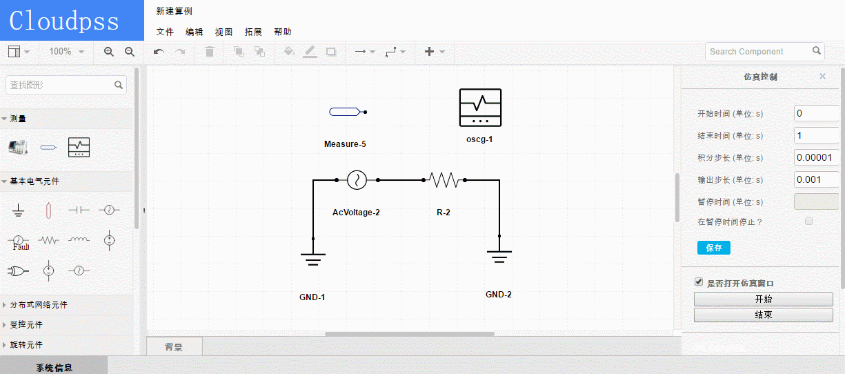Image resolution: width=845 pixels, height=374 pixels.
Task: Click the 保存 button
Action: (714, 248)
